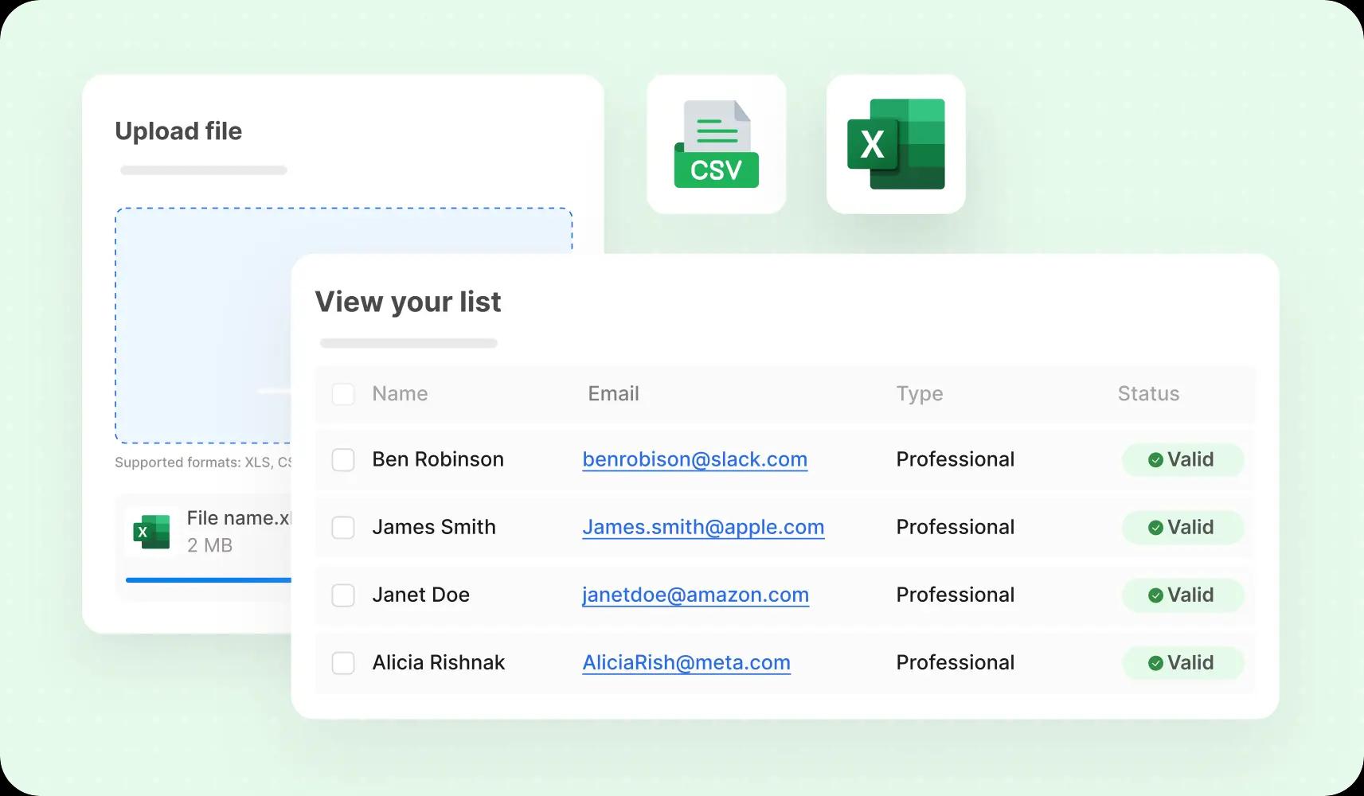The height and width of the screenshot is (796, 1364).
Task: Click the Status column header
Action: click(x=1148, y=394)
